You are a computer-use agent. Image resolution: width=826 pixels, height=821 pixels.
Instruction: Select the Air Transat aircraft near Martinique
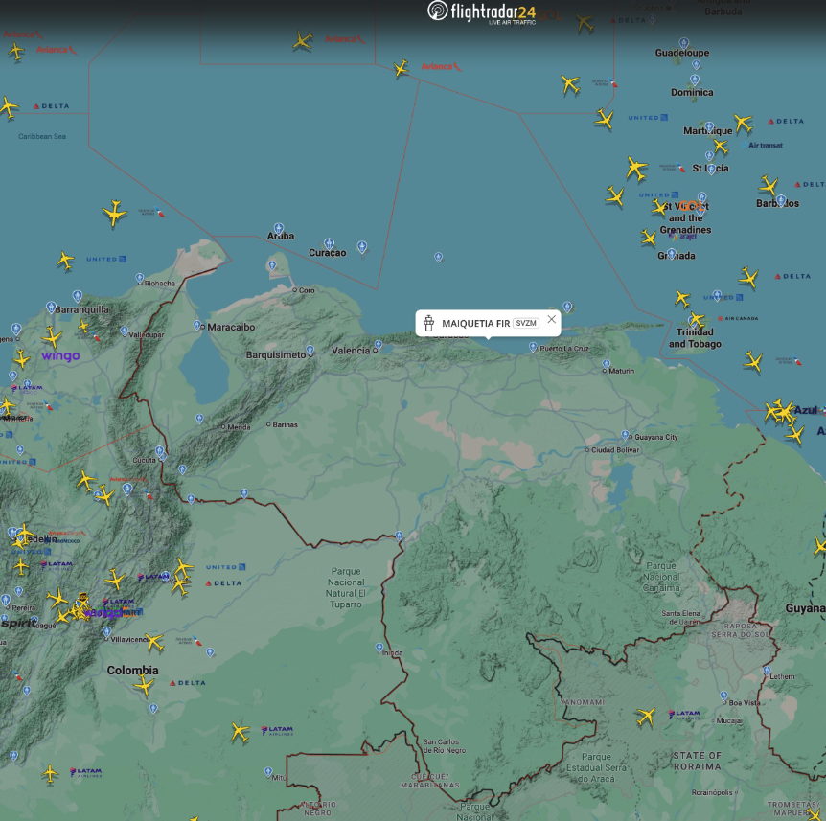[720, 147]
